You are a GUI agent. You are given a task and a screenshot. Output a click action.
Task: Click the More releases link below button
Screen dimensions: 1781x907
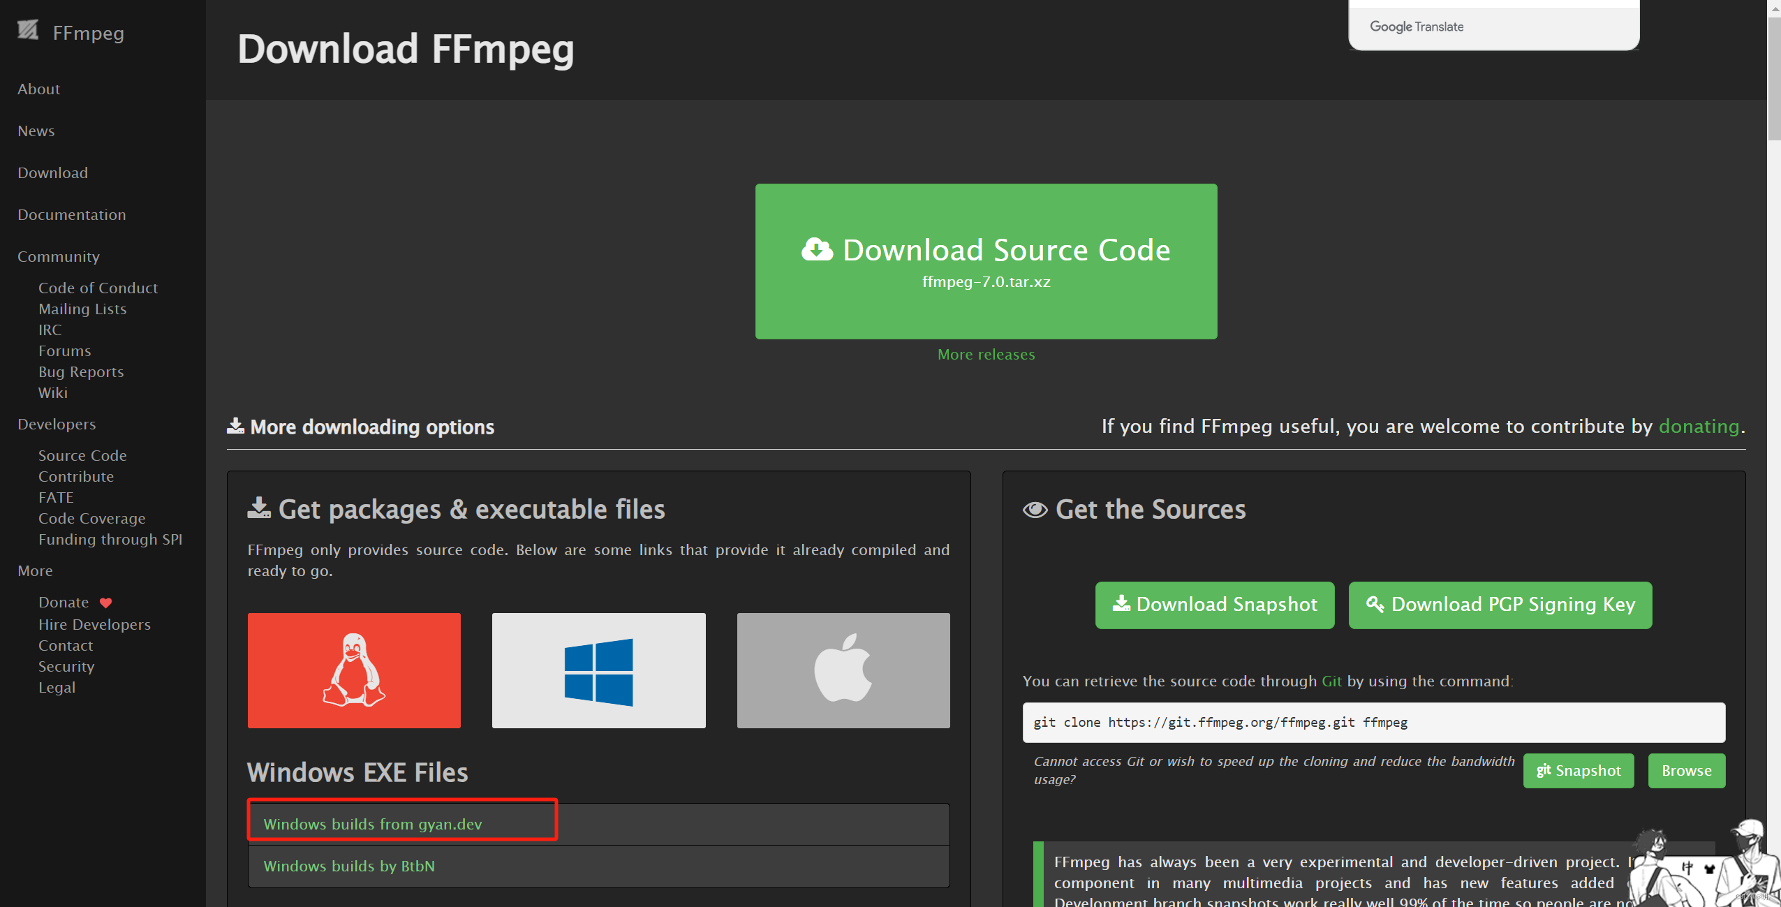[985, 354]
